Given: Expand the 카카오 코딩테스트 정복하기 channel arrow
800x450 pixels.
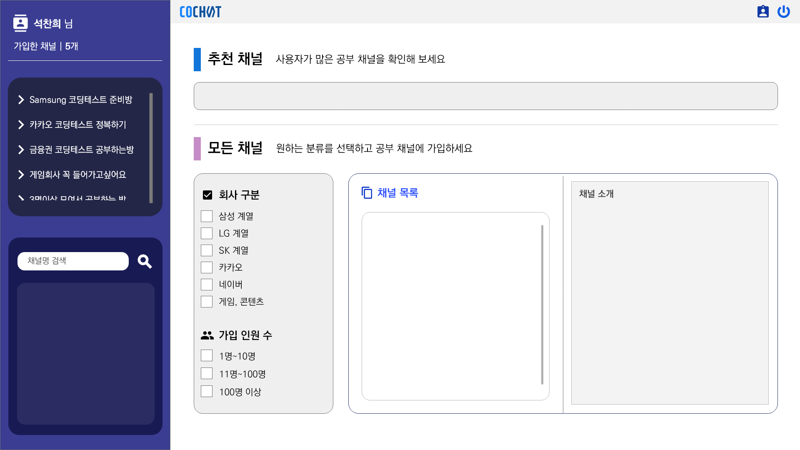Looking at the screenshot, I should [x=21, y=125].
